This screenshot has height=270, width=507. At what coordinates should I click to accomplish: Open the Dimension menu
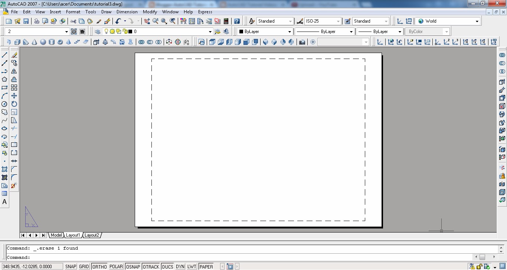click(x=127, y=11)
